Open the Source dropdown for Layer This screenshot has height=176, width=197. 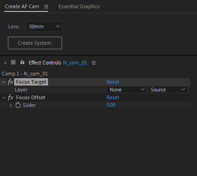pyautogui.click(x=167, y=90)
